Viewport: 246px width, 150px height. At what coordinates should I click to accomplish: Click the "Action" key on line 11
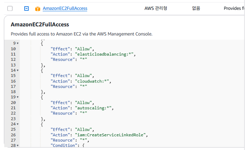coord(60,54)
